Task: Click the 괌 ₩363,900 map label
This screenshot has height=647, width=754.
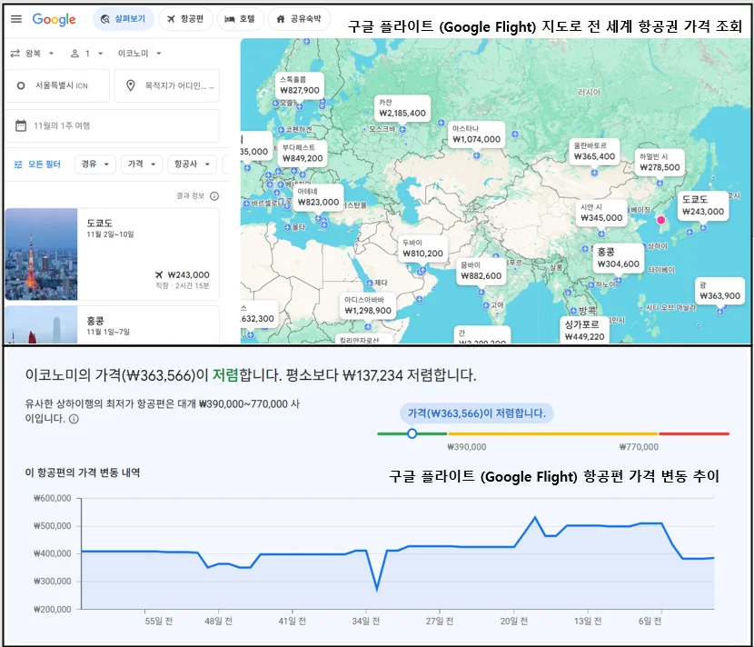Action: click(x=719, y=292)
